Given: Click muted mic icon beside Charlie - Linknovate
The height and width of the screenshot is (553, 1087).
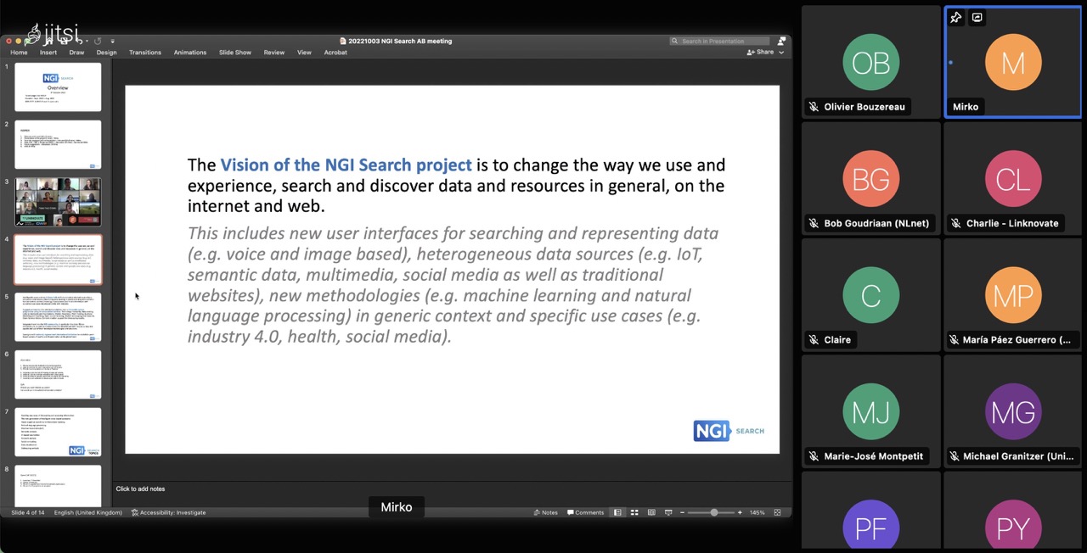Looking at the screenshot, I should click(x=955, y=223).
